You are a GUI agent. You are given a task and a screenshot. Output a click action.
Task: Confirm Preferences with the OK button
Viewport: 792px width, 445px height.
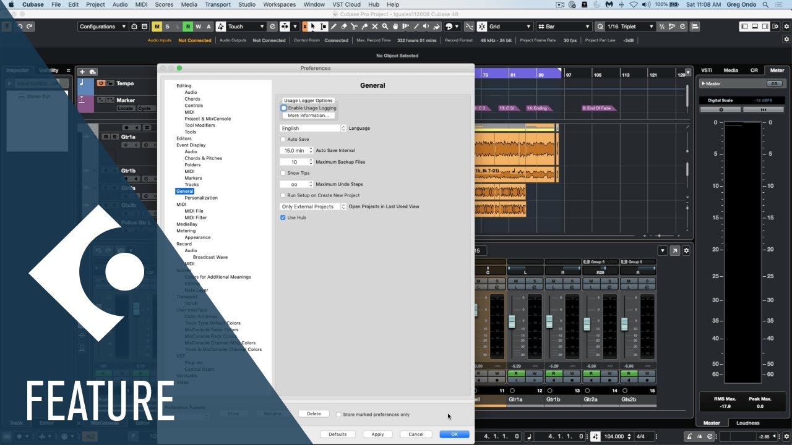pyautogui.click(x=454, y=434)
